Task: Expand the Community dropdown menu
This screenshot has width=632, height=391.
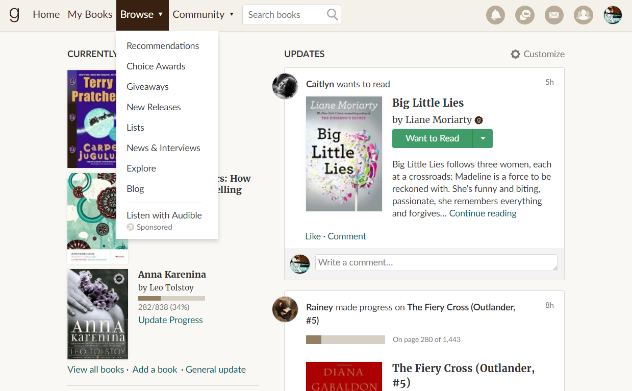Action: pos(203,15)
